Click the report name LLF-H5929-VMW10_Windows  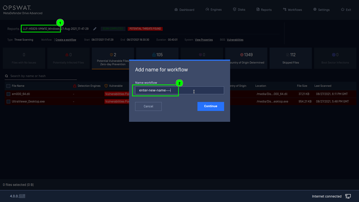coord(41,29)
